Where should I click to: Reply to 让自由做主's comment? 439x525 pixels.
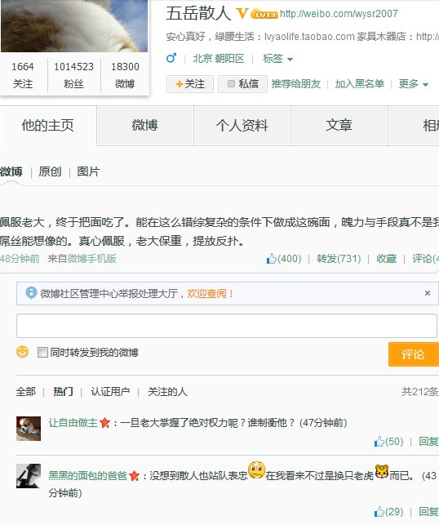[x=429, y=442]
